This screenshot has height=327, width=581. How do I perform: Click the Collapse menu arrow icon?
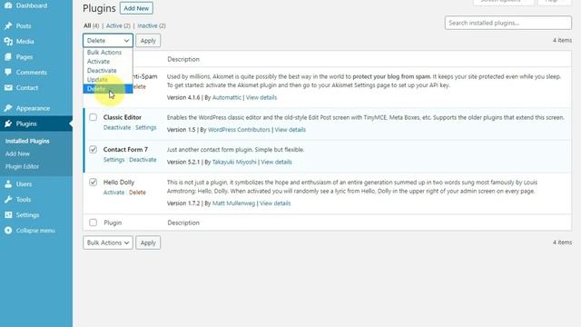pos(8,231)
